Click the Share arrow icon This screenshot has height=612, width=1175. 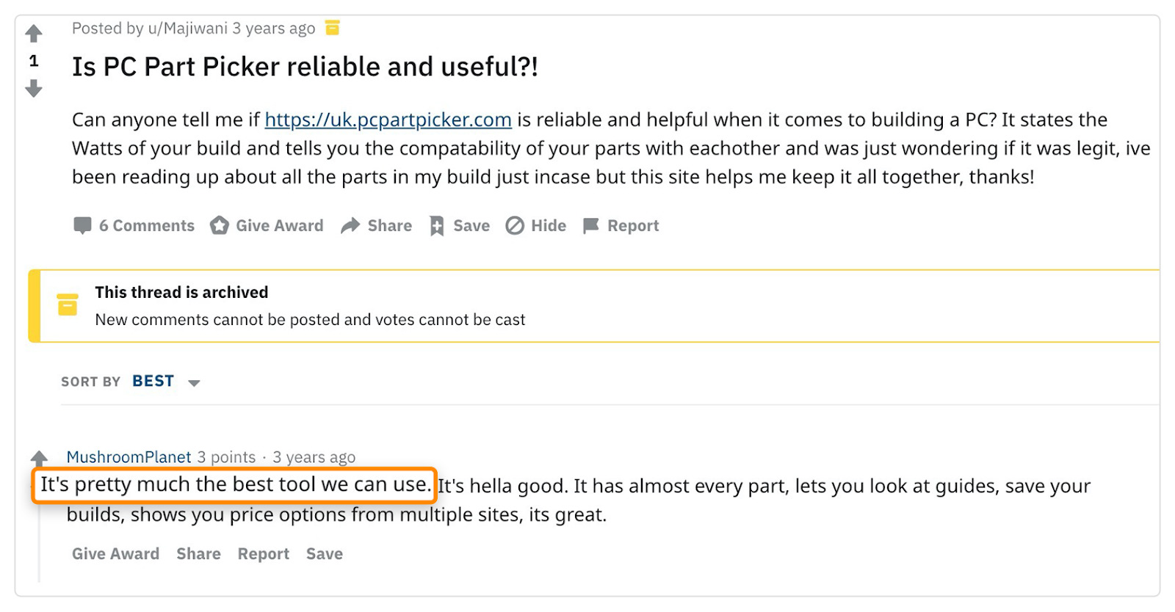pos(350,225)
